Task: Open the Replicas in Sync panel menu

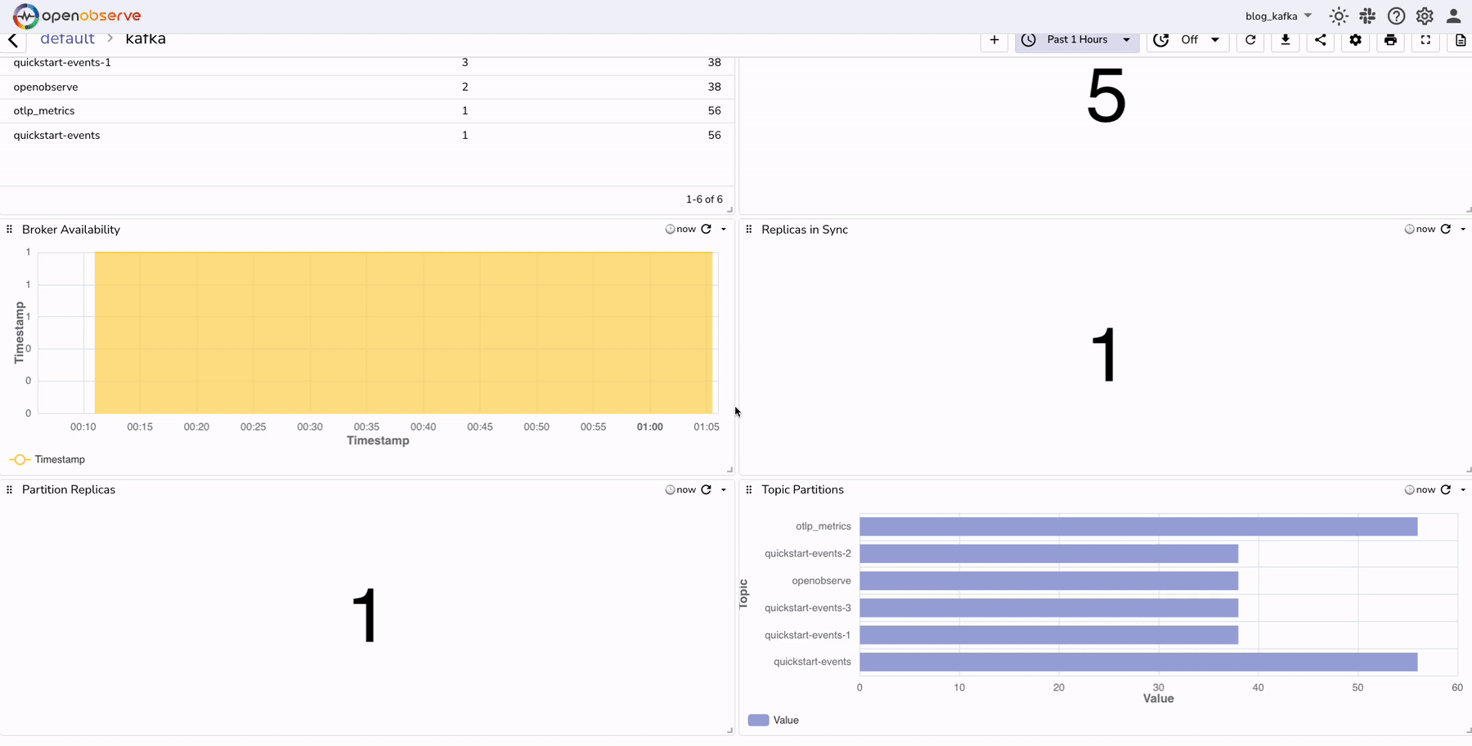Action: pyautogui.click(x=1463, y=229)
